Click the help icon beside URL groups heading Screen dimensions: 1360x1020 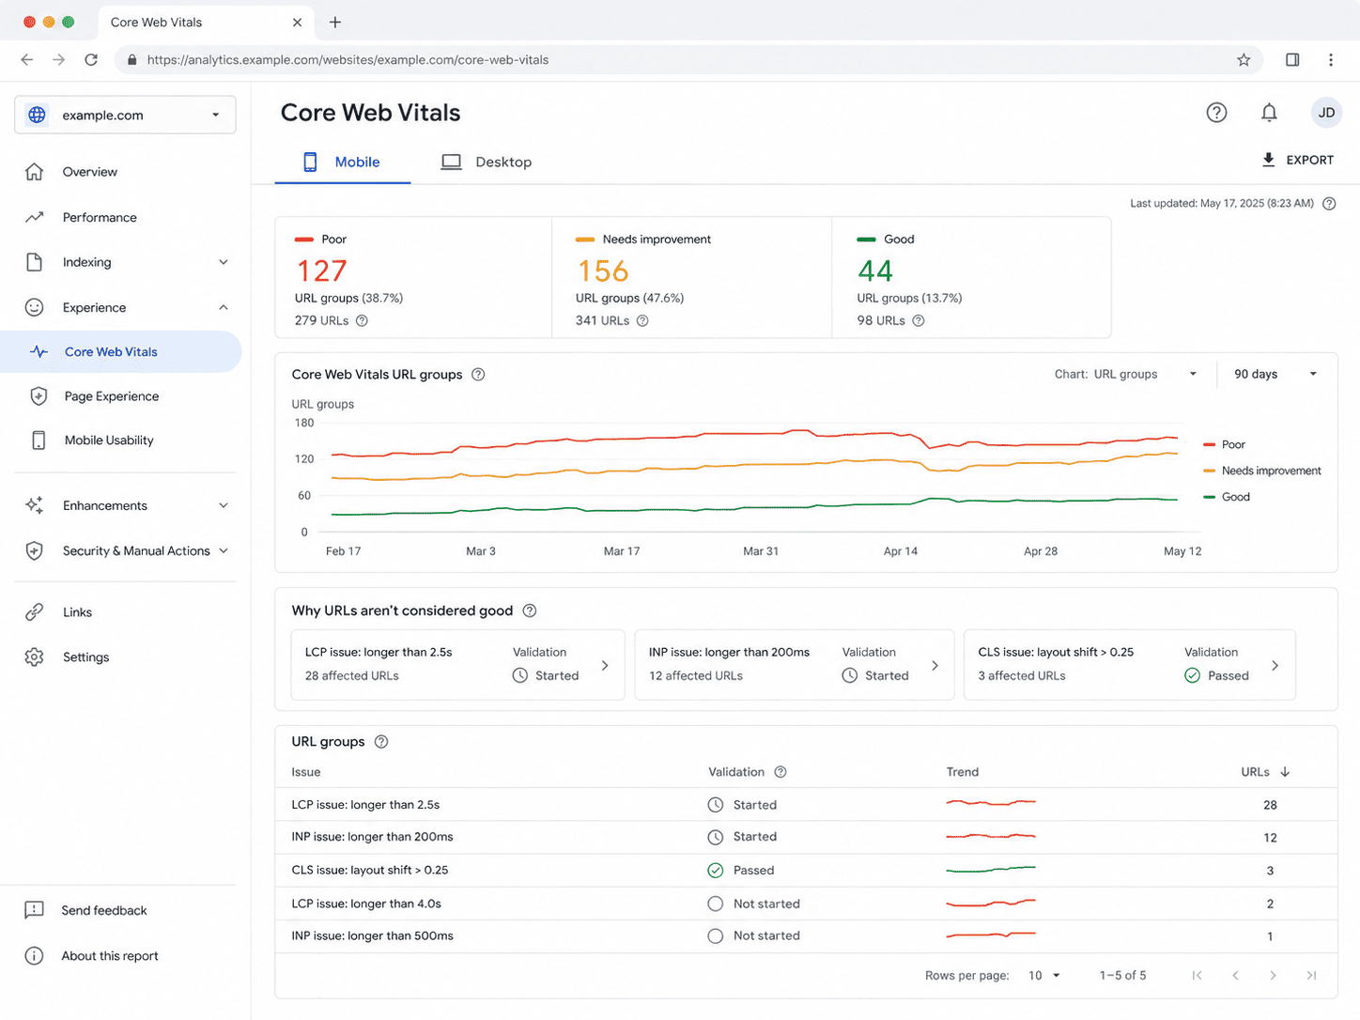(x=381, y=741)
